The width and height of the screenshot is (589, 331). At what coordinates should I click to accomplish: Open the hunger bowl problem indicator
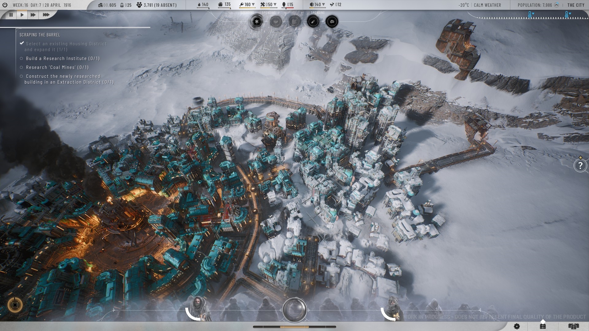276,21
